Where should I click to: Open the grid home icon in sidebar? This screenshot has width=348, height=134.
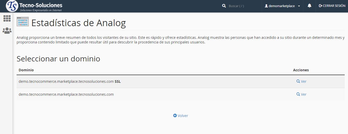(7, 18)
